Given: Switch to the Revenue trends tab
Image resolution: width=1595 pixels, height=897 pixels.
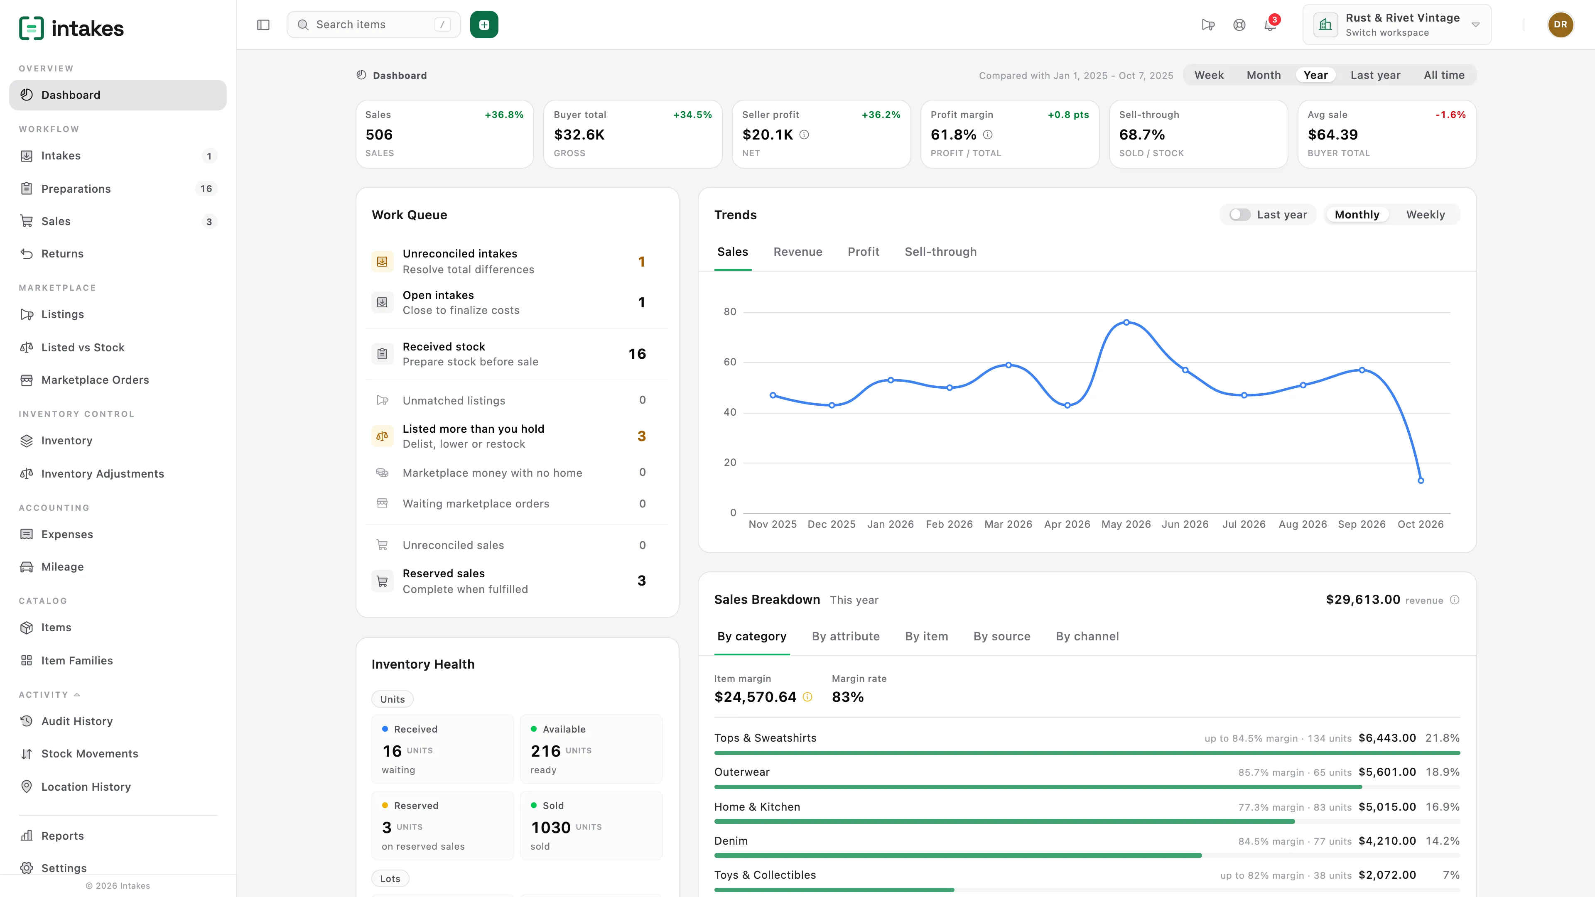Looking at the screenshot, I should [797, 252].
